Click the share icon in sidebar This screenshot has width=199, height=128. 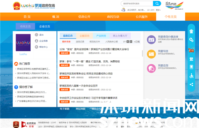[191, 85]
